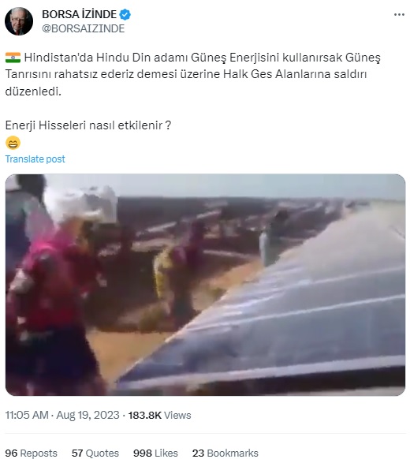Click Translate post link
410x459 pixels.
click(x=35, y=159)
